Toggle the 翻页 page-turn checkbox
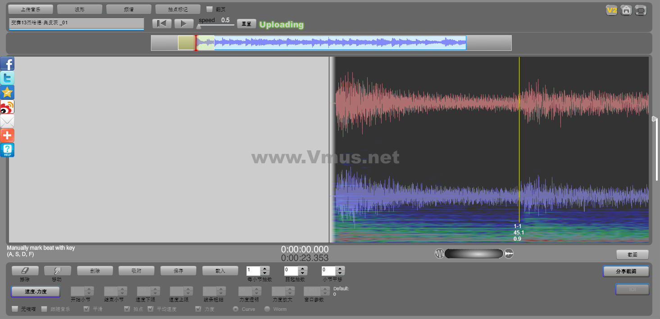This screenshot has width=660, height=319. 209,9
